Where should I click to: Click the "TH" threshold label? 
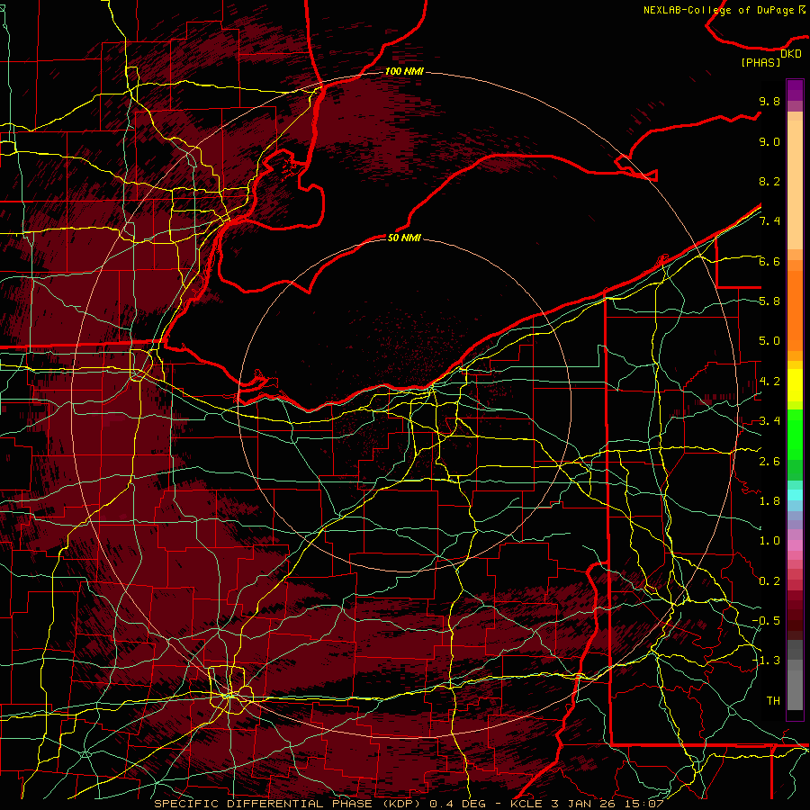[x=773, y=701]
